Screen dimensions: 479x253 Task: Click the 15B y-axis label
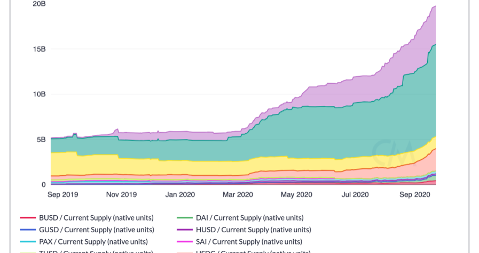tap(39, 49)
